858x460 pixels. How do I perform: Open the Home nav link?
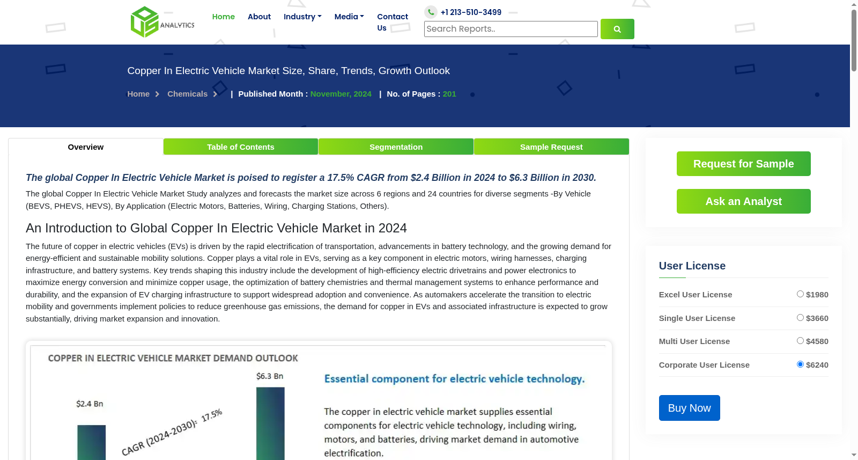tap(224, 17)
